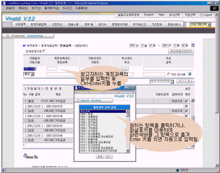The image size is (220, 173).
Task: Open the 편집(E) menu
Action: pyautogui.click(x=23, y=8)
